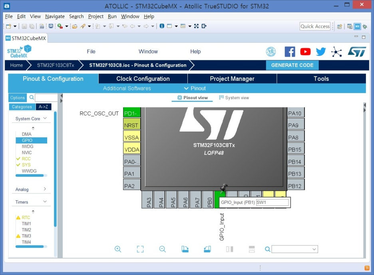The height and width of the screenshot is (275, 374).
Task: Select RCC in System Core list
Action: [26, 159]
